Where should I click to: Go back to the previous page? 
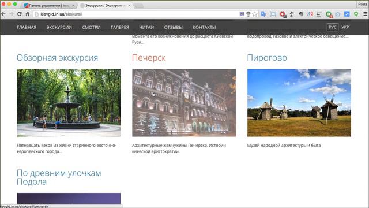tap(3, 14)
